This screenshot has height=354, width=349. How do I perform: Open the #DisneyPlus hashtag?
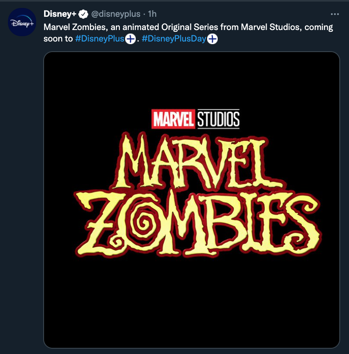point(100,39)
